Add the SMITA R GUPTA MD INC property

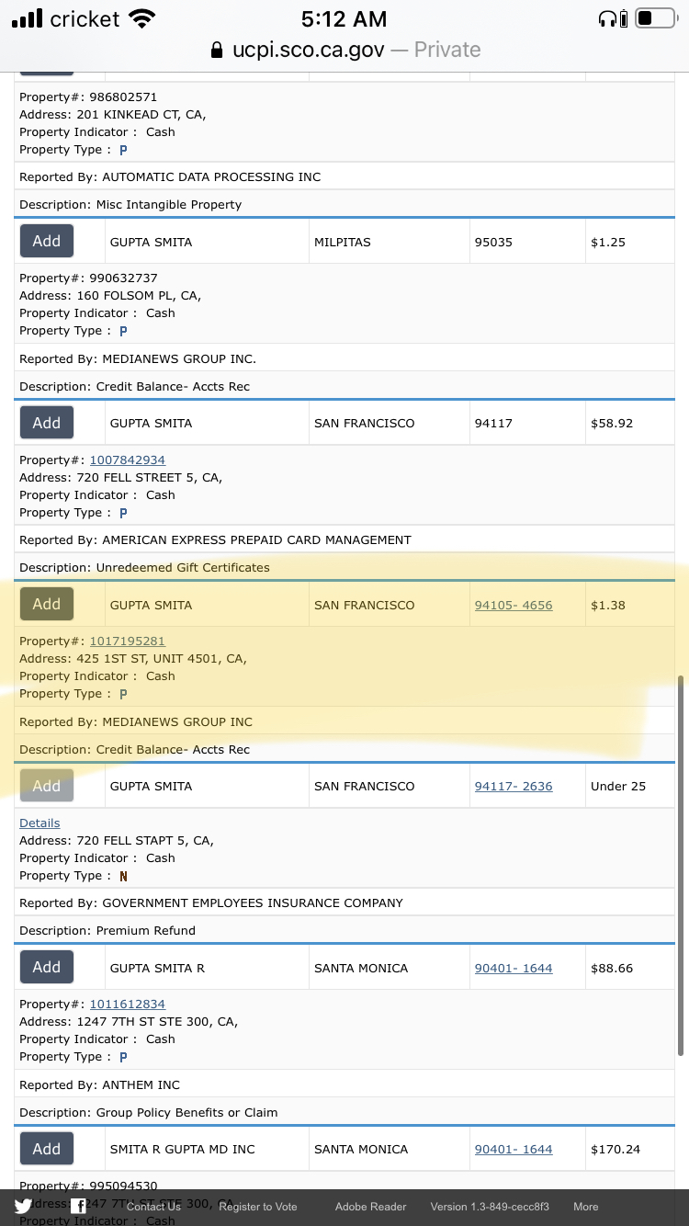(47, 1149)
